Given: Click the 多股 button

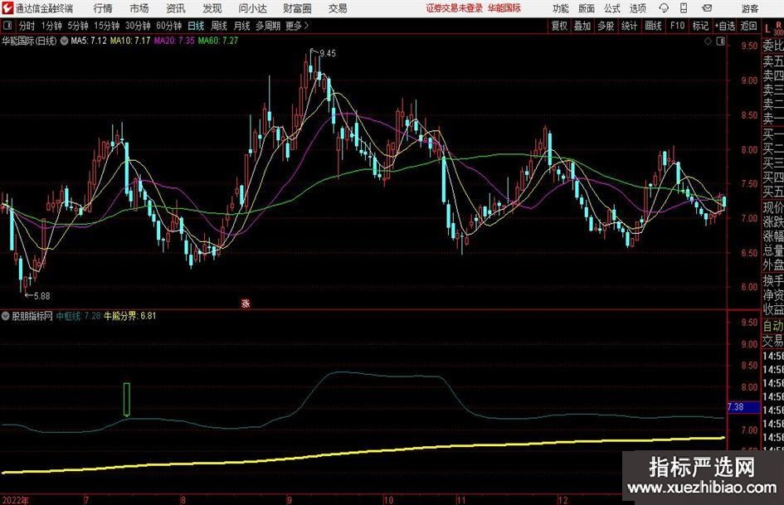Looking at the screenshot, I should pyautogui.click(x=605, y=26).
